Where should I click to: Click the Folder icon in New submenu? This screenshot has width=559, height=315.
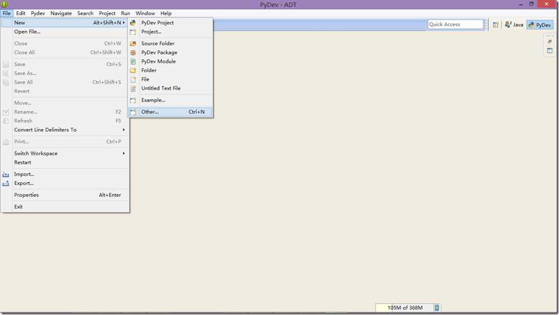pyautogui.click(x=133, y=70)
